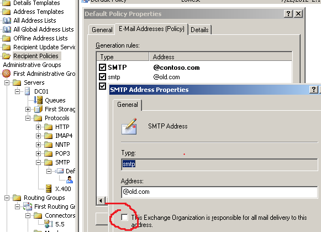Switch to General tab in Default Policy Properties

click(102, 30)
